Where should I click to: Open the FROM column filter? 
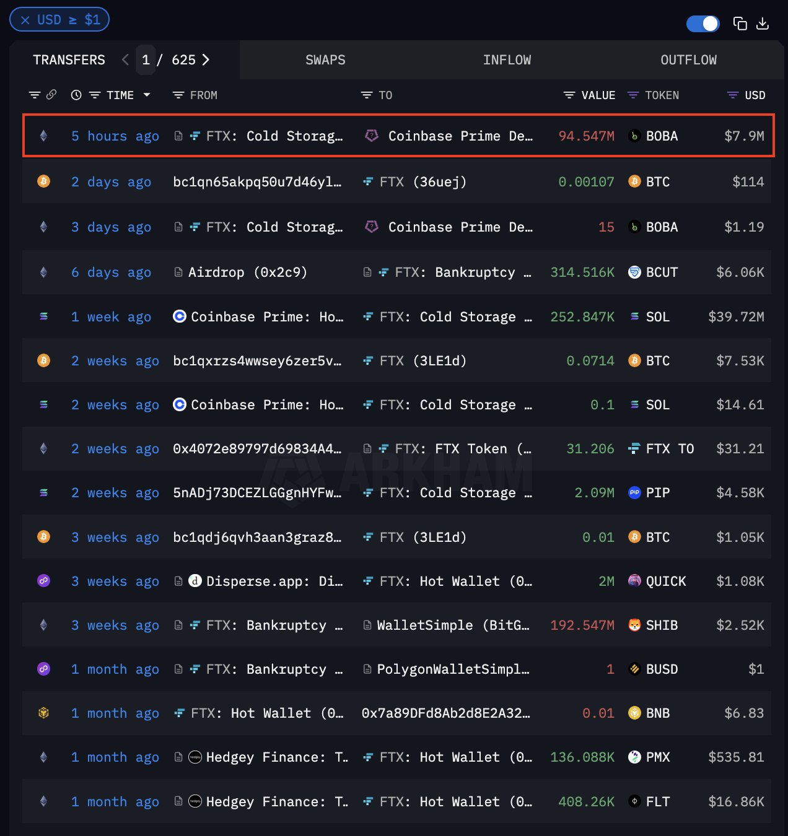178,95
